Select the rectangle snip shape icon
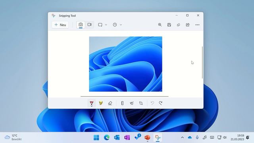This screenshot has width=254, height=143. [100, 25]
